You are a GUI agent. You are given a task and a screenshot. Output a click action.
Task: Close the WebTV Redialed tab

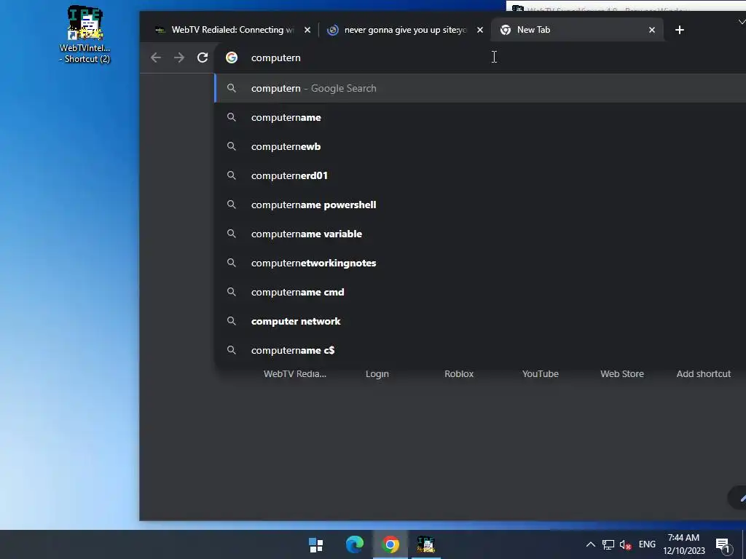pyautogui.click(x=307, y=30)
